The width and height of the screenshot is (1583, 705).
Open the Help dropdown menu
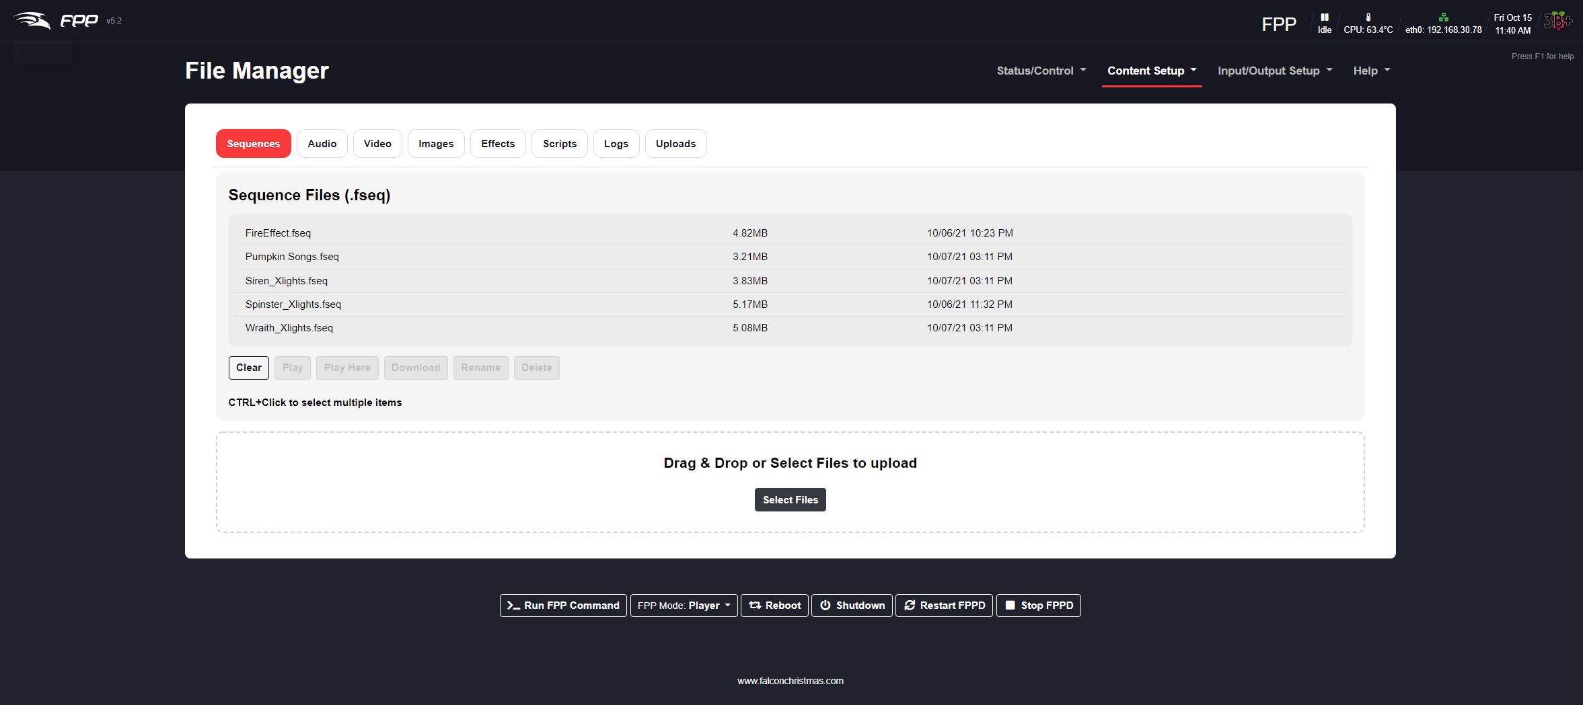pyautogui.click(x=1371, y=71)
